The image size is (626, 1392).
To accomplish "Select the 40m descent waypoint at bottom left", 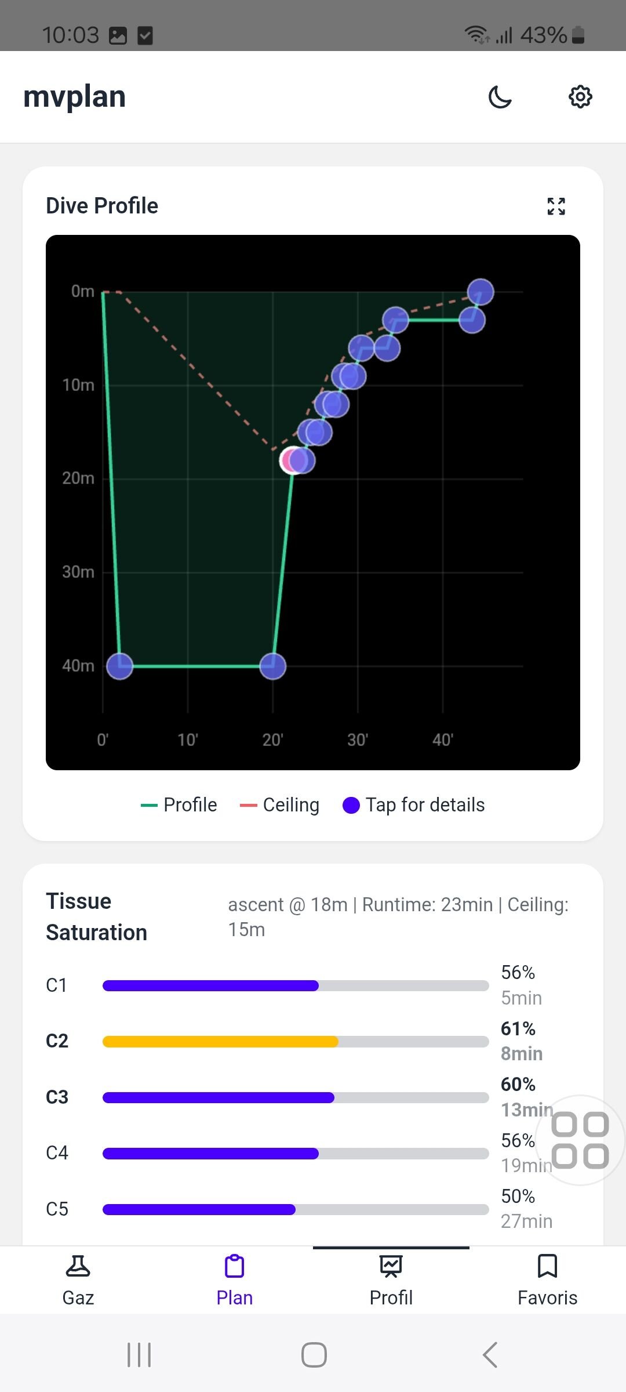I will (120, 666).
